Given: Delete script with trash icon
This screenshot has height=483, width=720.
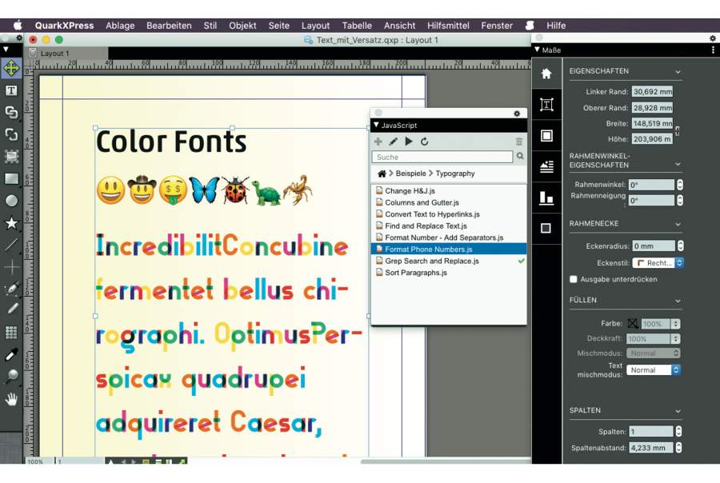Looking at the screenshot, I should point(519,142).
